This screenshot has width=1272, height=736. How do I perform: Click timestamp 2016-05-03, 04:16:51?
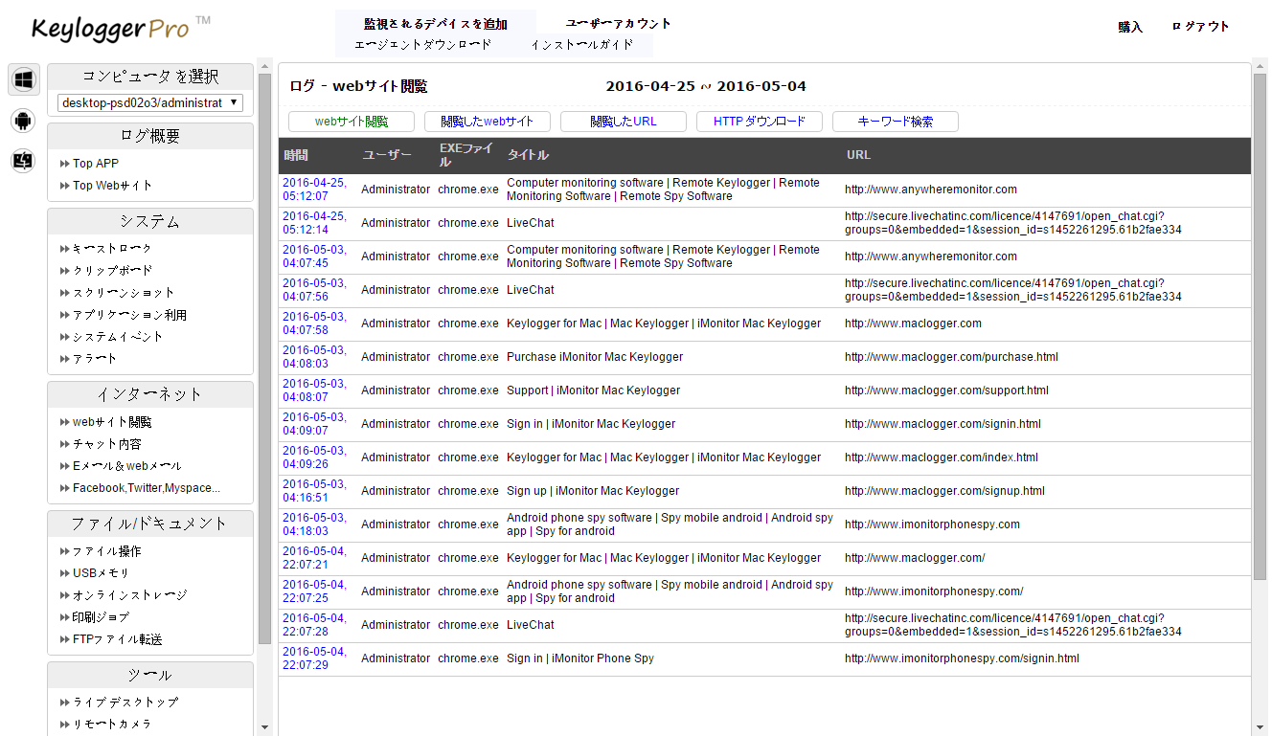(x=315, y=491)
